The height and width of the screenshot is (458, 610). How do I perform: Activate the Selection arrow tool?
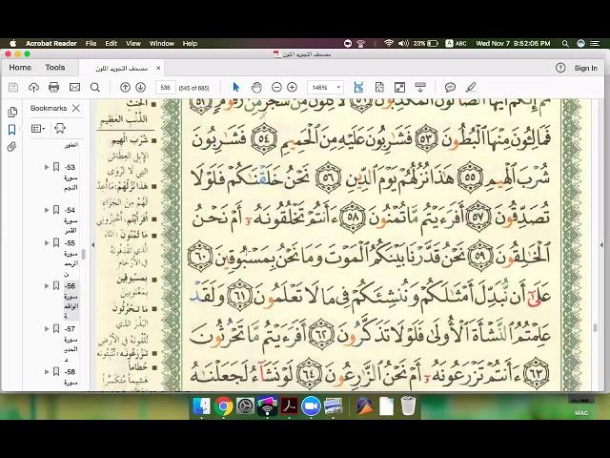pos(235,87)
